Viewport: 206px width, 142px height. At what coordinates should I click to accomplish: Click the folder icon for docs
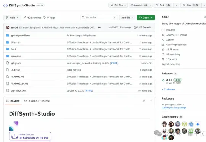click(x=8, y=49)
